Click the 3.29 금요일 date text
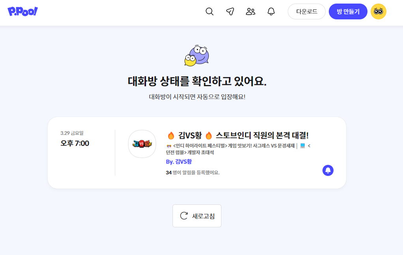 (x=72, y=133)
